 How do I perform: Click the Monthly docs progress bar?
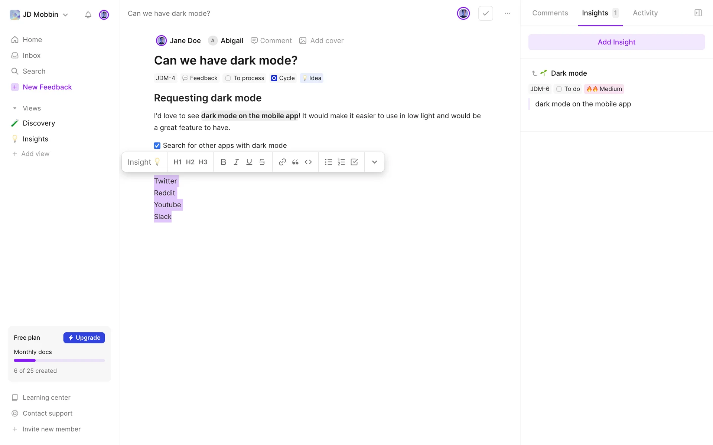pyautogui.click(x=59, y=360)
